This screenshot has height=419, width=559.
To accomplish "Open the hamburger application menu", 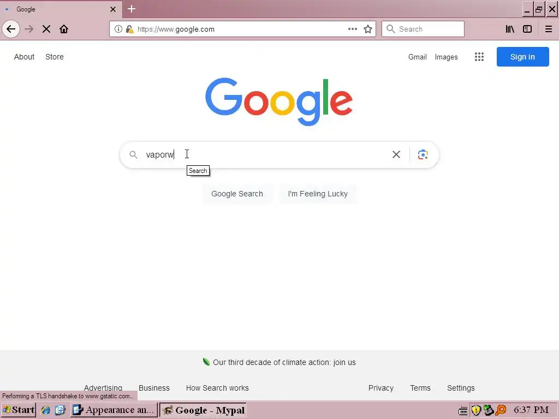I will tap(549, 29).
